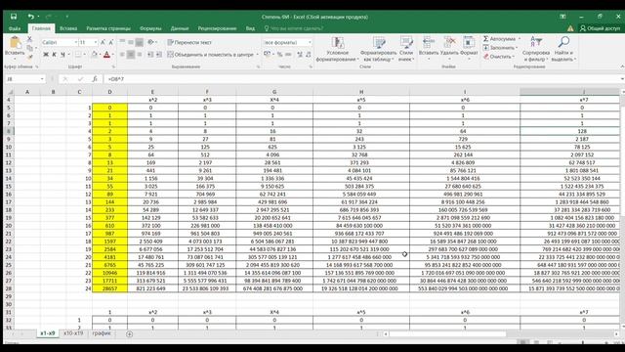The image size is (625, 352).
Task: Apply the fill color bucket
Action: [94, 55]
